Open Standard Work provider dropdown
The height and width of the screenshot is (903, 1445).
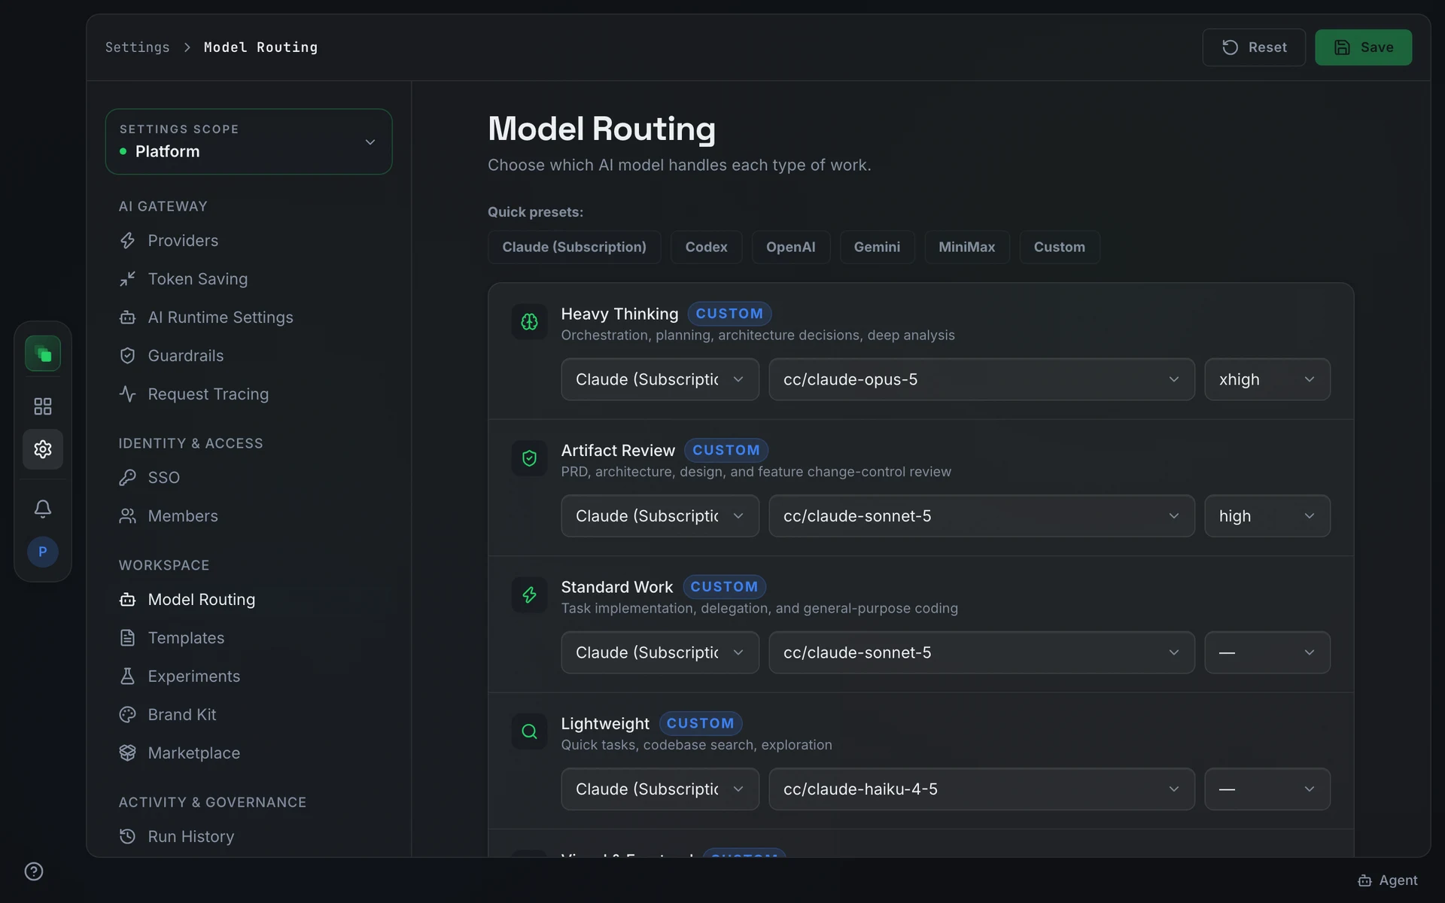[660, 652]
